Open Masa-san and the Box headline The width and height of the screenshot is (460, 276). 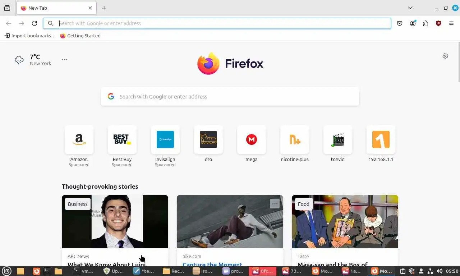[x=332, y=264]
